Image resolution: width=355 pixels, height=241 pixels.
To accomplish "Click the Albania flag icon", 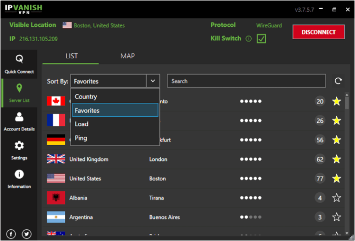I will pos(56,198).
